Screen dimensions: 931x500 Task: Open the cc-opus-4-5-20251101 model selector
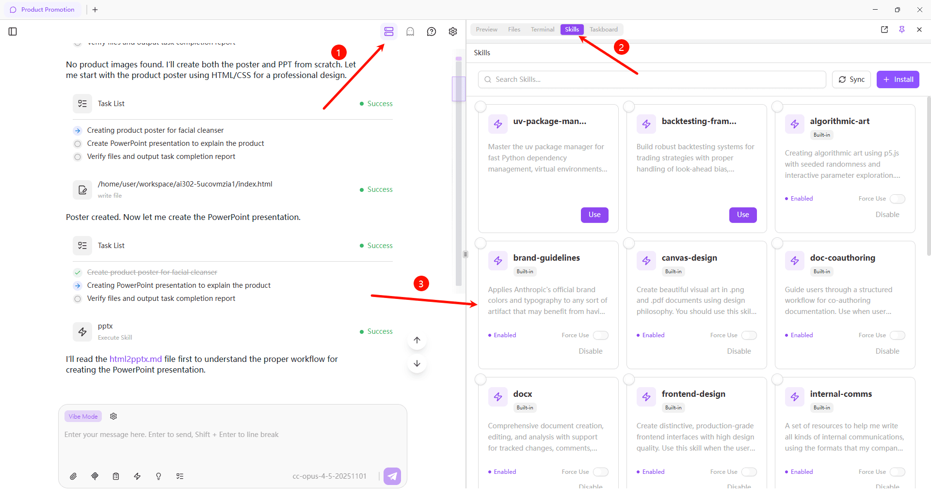[x=329, y=476]
